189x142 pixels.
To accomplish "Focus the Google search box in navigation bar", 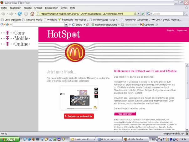I will pos(167,14).
